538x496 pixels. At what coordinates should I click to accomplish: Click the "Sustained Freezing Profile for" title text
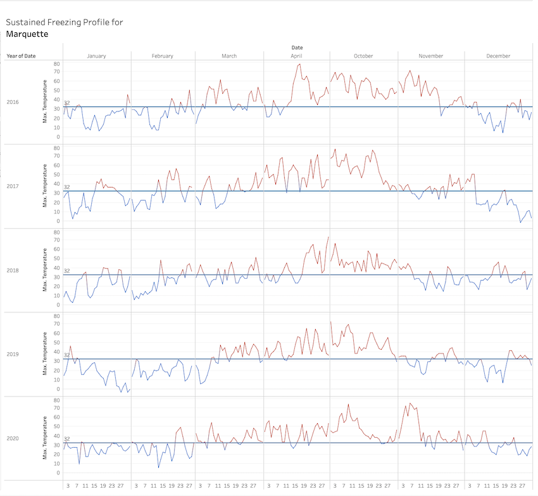(64, 22)
